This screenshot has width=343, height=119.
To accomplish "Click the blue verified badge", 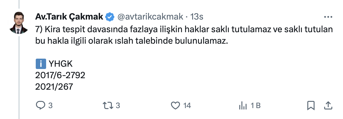I will (x=109, y=17).
